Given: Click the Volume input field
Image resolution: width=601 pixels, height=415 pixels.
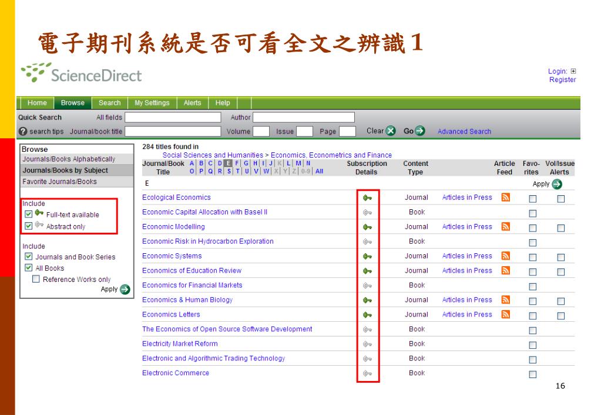Looking at the screenshot, I should coord(261,131).
